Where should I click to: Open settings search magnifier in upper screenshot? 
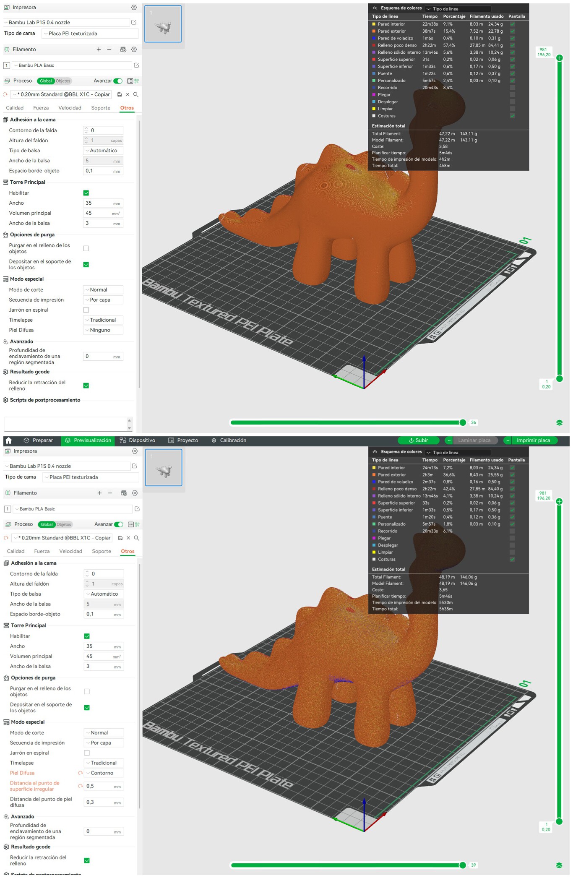[x=136, y=94]
